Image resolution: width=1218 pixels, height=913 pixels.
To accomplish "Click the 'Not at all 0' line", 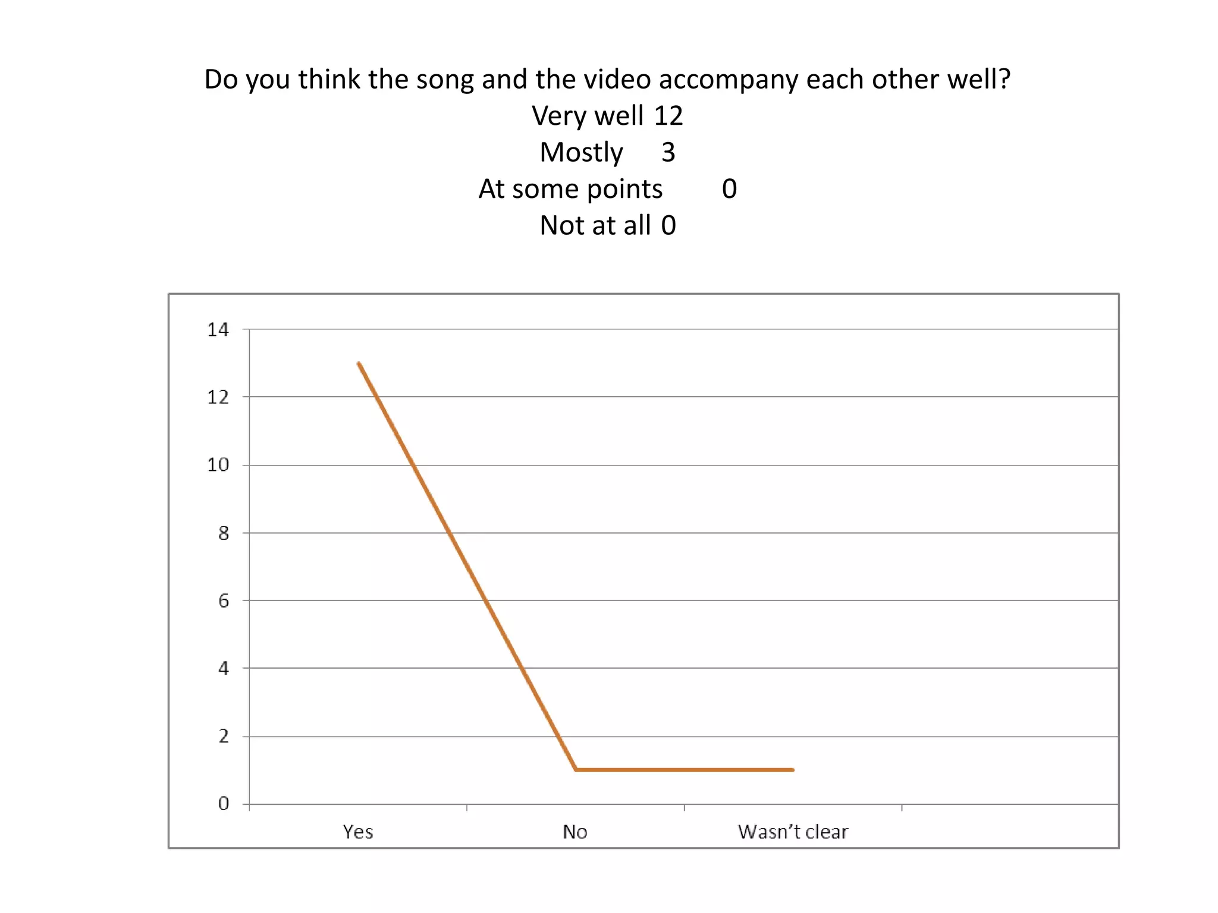I will pyautogui.click(x=607, y=226).
